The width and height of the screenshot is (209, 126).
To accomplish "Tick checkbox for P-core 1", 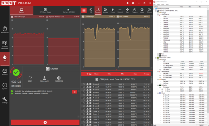I will coord(84,87).
